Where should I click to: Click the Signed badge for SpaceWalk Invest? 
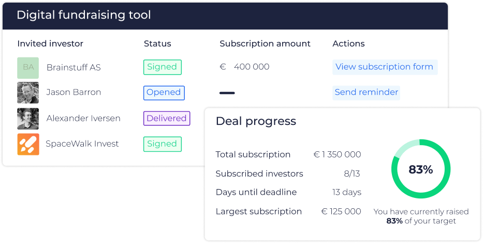[163, 144]
